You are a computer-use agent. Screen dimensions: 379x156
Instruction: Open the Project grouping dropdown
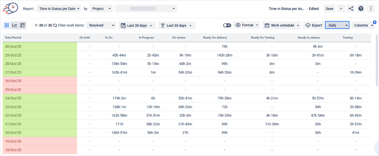click(101, 8)
